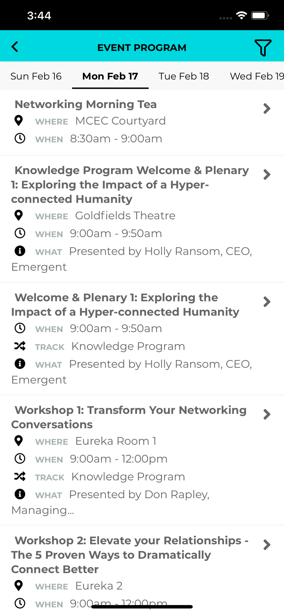Screen dimensions: 284x614
Task: Tap shuffle track icon in Workshop 1
Action: click(20, 476)
